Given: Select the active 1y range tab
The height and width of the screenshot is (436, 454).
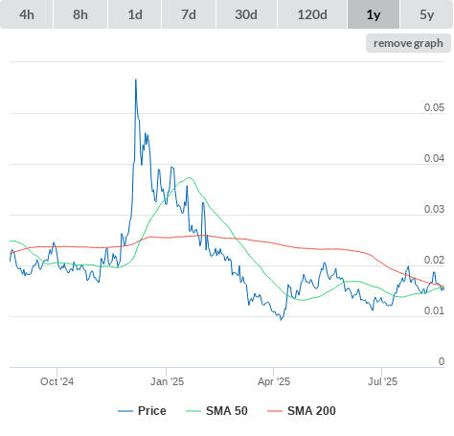Looking at the screenshot, I should pos(374,14).
